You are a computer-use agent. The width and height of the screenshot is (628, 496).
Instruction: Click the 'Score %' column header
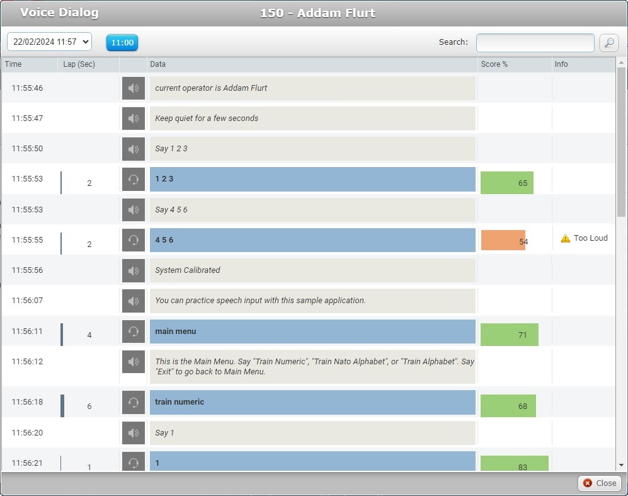(494, 64)
